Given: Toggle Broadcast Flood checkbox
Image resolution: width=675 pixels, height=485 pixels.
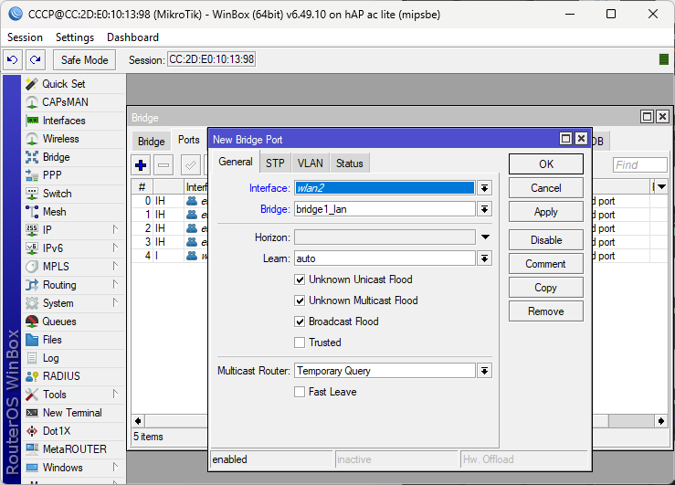Looking at the screenshot, I should click(x=300, y=322).
